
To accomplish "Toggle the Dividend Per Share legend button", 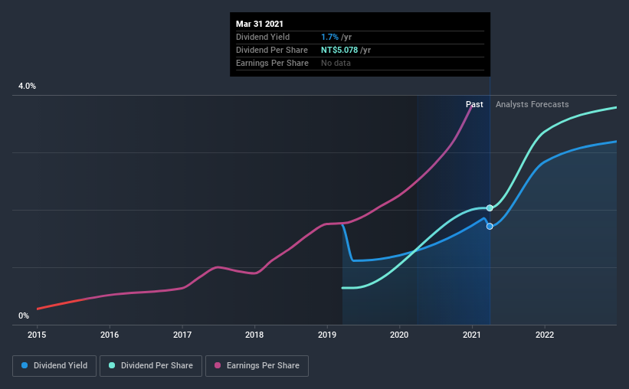I will click(151, 366).
